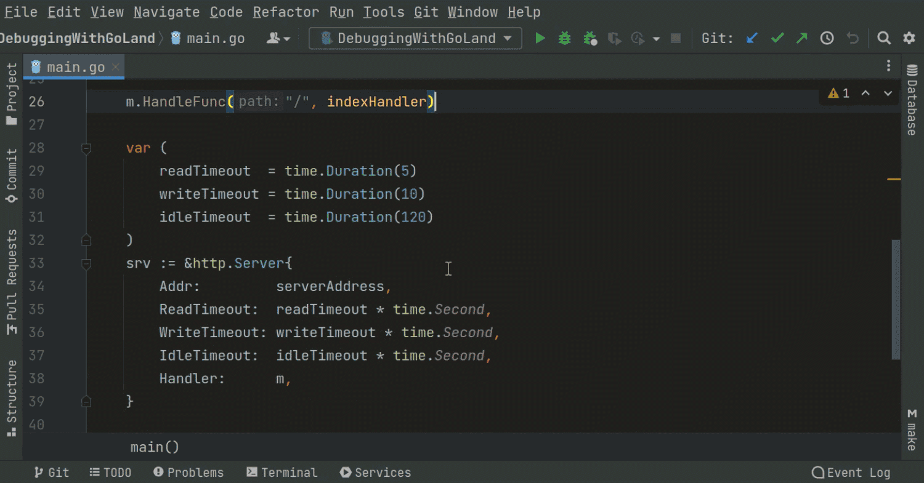Close the main.go tab
The image size is (924, 483).
point(116,67)
